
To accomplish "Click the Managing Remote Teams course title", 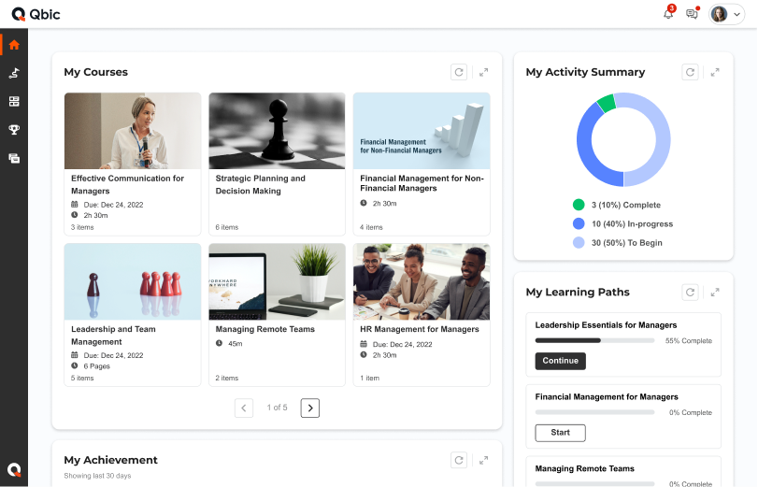I will 265,329.
